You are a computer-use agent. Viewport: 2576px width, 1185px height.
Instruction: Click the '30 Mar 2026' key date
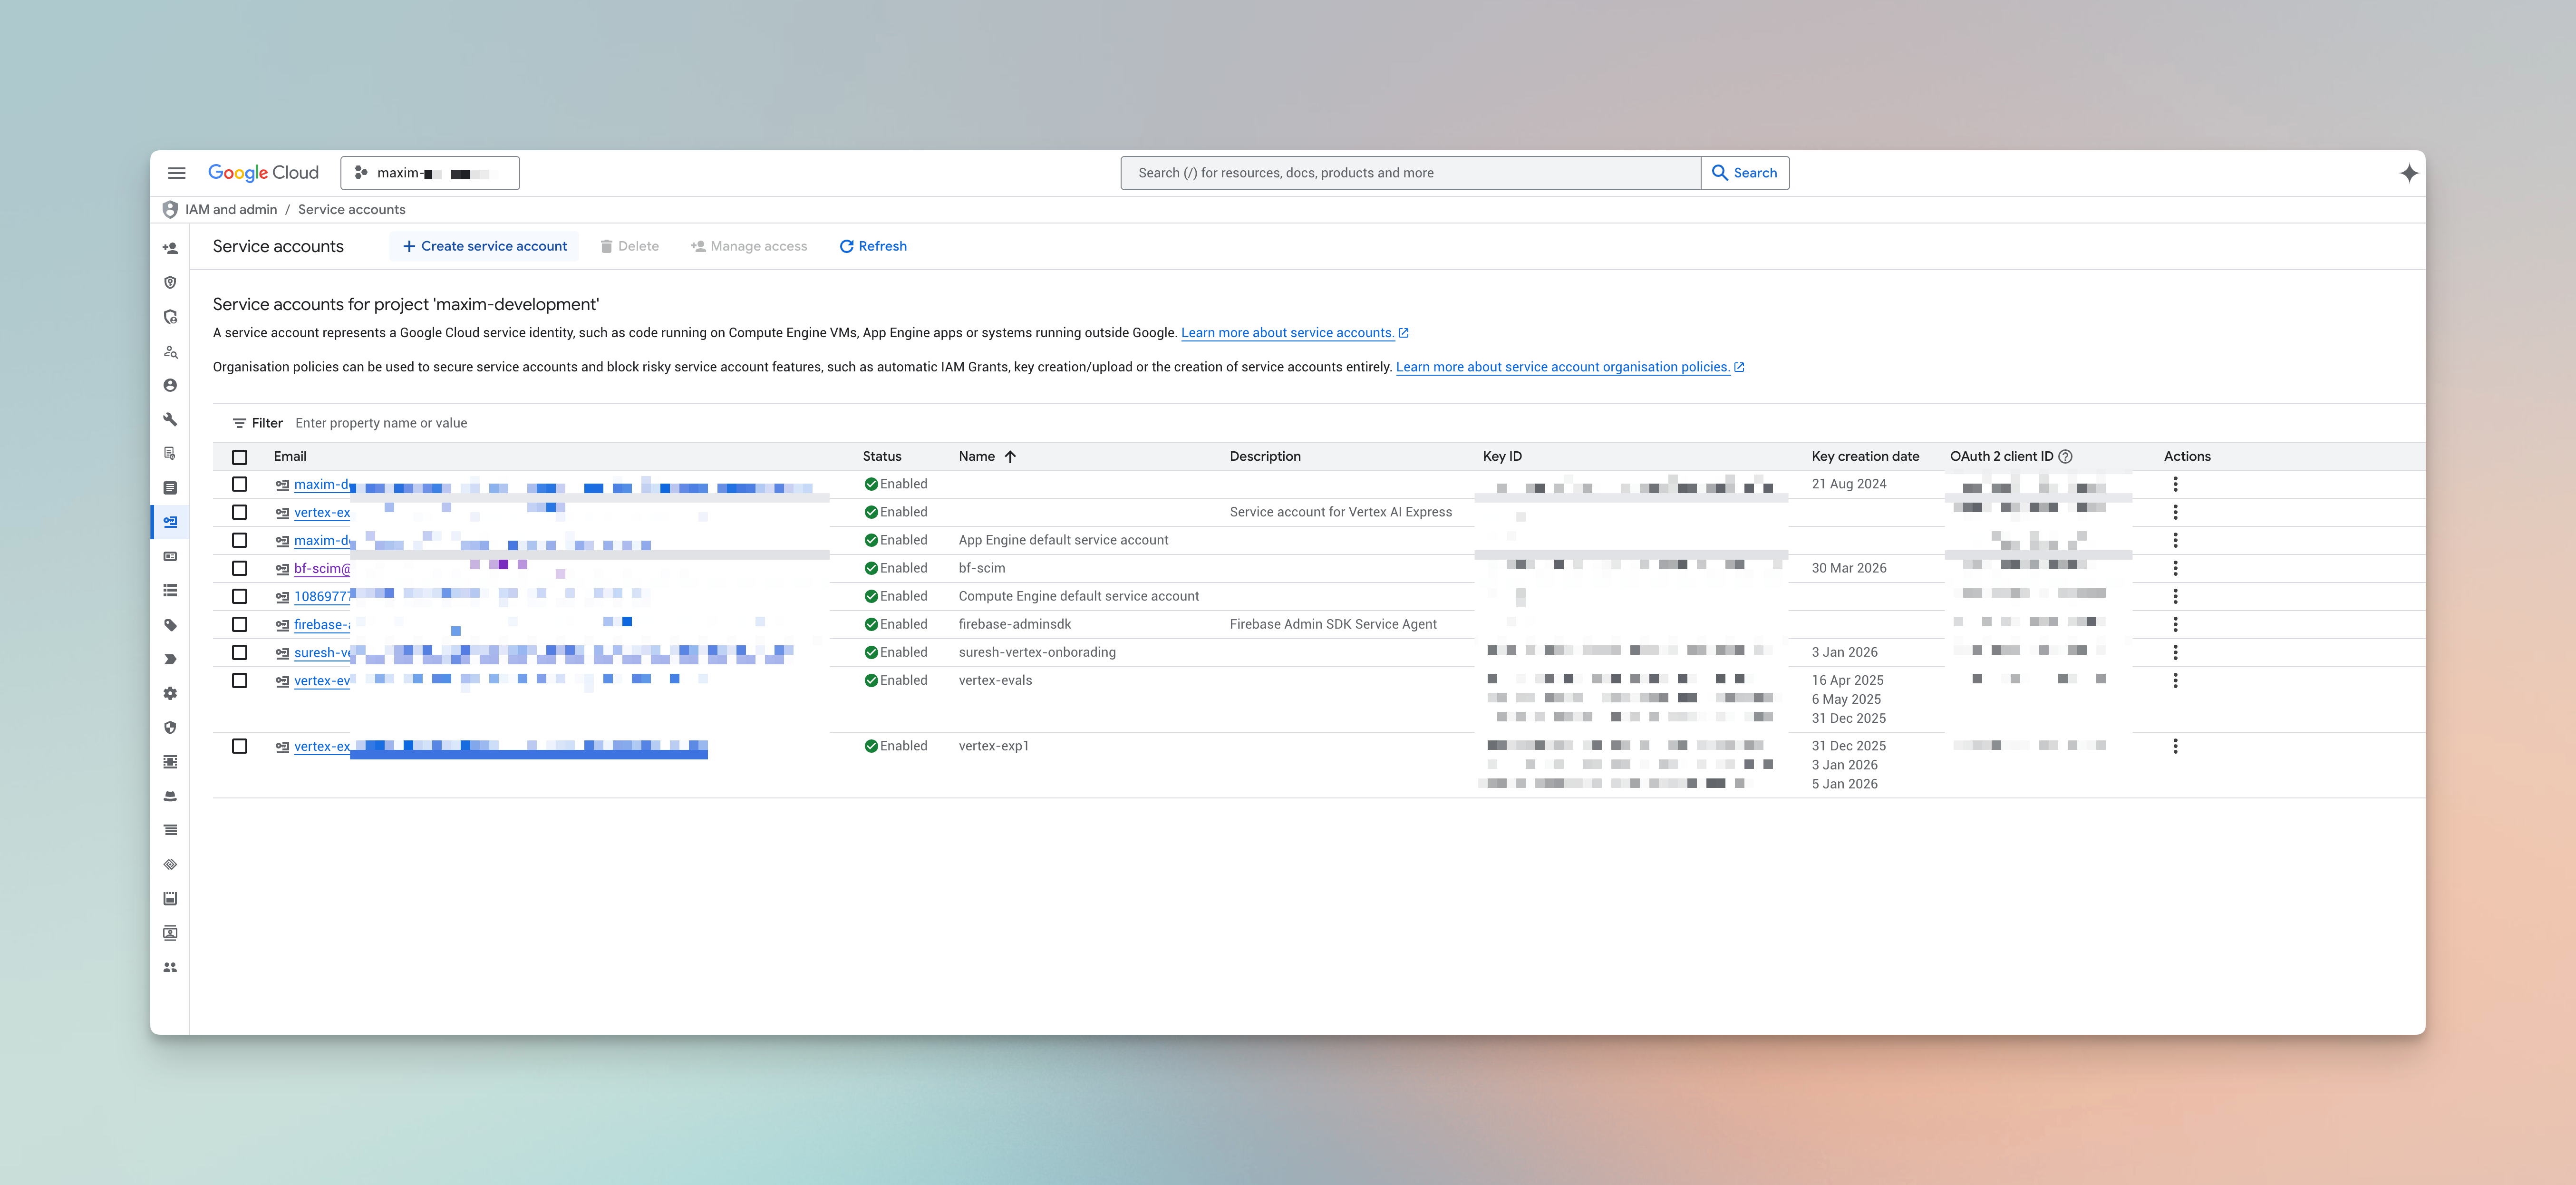pos(1849,568)
